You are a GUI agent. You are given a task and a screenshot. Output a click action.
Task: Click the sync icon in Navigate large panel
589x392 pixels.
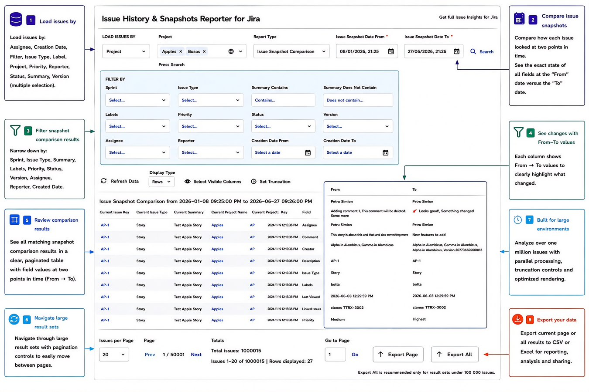tap(14, 319)
